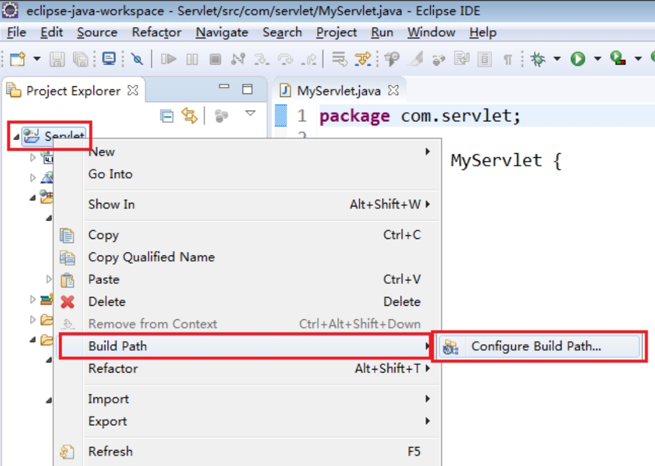Close the Project Explorer view
This screenshot has height=466, width=655.
(x=133, y=90)
